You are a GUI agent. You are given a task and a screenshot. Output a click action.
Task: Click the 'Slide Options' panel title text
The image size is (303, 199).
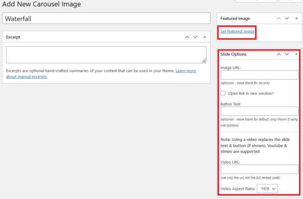pos(233,54)
